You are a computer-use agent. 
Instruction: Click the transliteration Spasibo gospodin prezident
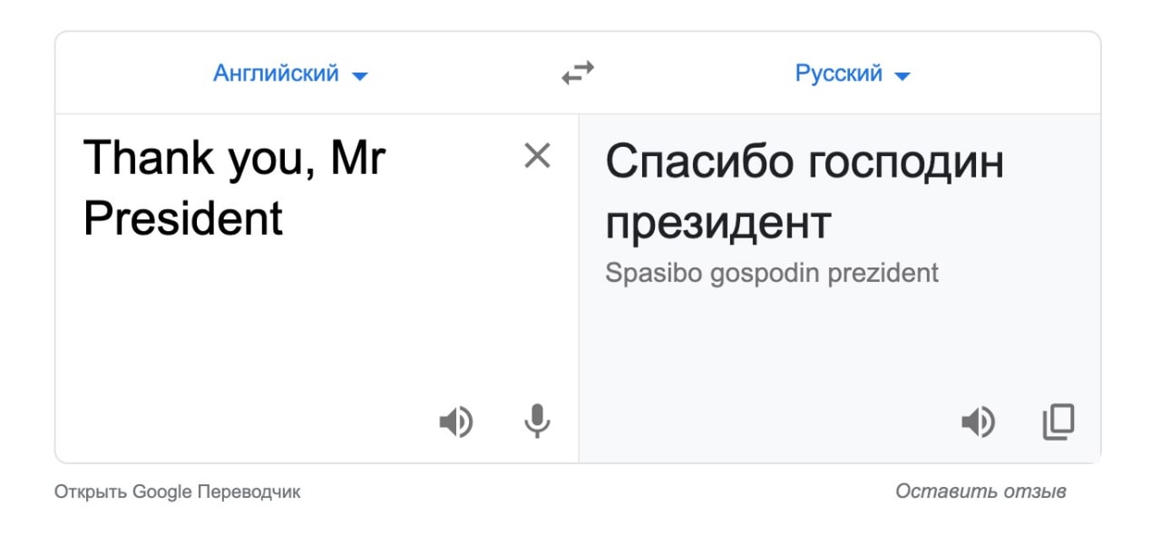click(772, 273)
